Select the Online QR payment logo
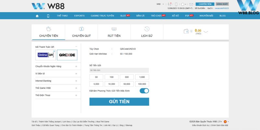 pos(45,55)
